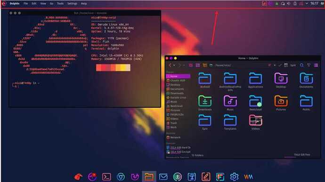The height and width of the screenshot is (182, 325).
Task: Open the Settings menu in menu bar
Action: [72, 3]
